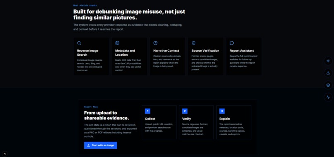Click the 'The system treats every provider response' paragraph

click(x=128, y=27)
